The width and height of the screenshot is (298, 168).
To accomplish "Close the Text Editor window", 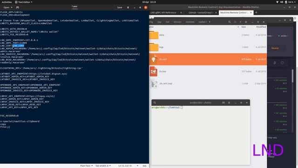I will pos(146,7).
